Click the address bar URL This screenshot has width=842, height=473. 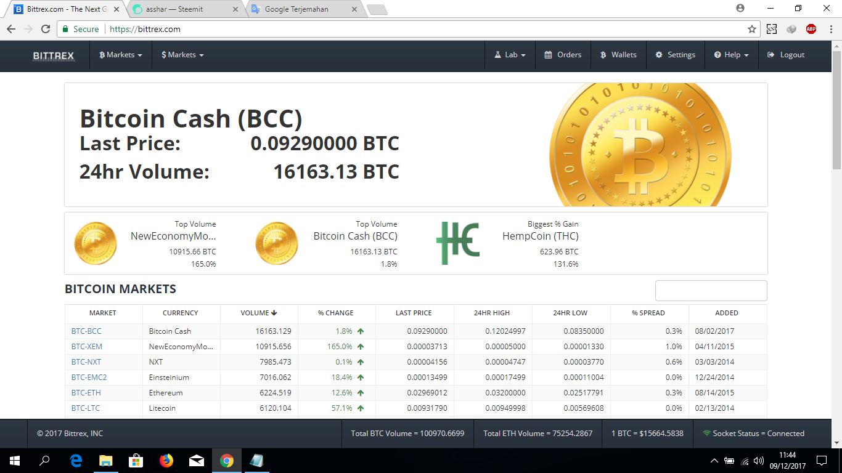coord(145,29)
